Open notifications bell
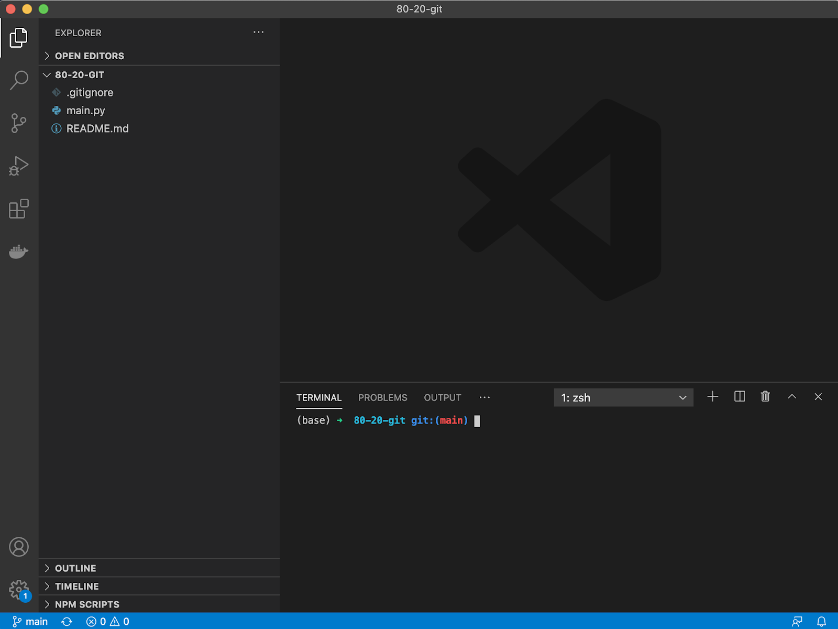Screen dimensions: 838x629 (822, 622)
